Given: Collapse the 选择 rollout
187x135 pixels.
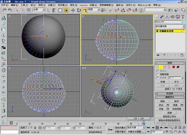Looking at the screenshot, I should point(170,63).
